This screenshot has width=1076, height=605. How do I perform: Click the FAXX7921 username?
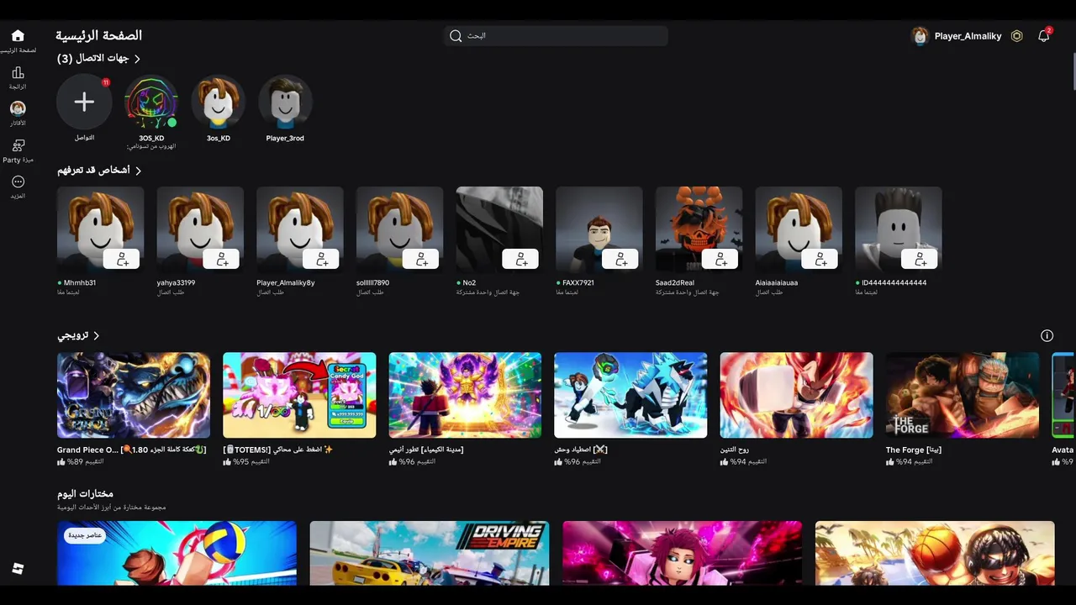pos(578,283)
